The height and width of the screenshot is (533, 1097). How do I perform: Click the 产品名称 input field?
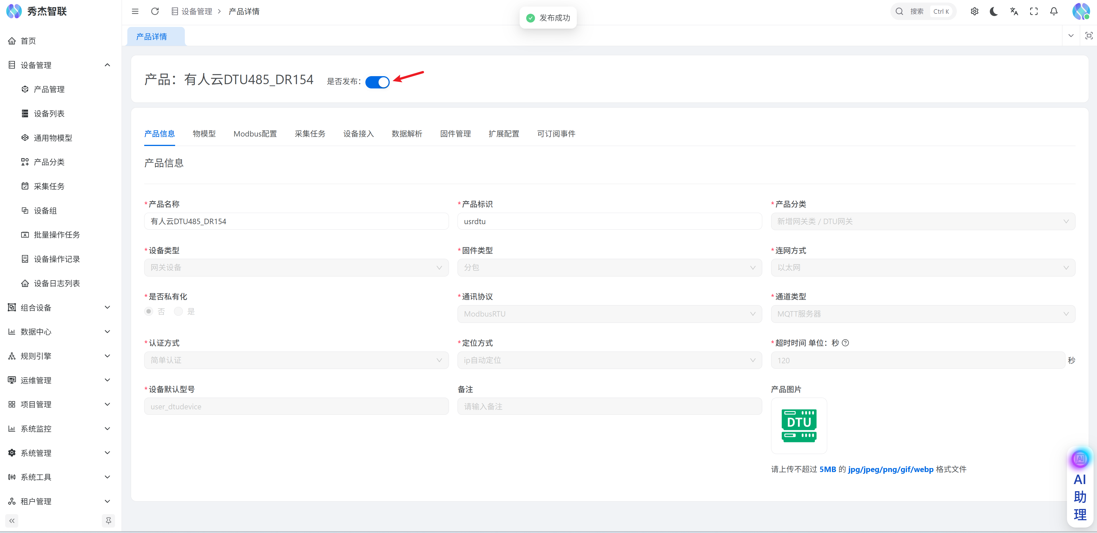296,222
